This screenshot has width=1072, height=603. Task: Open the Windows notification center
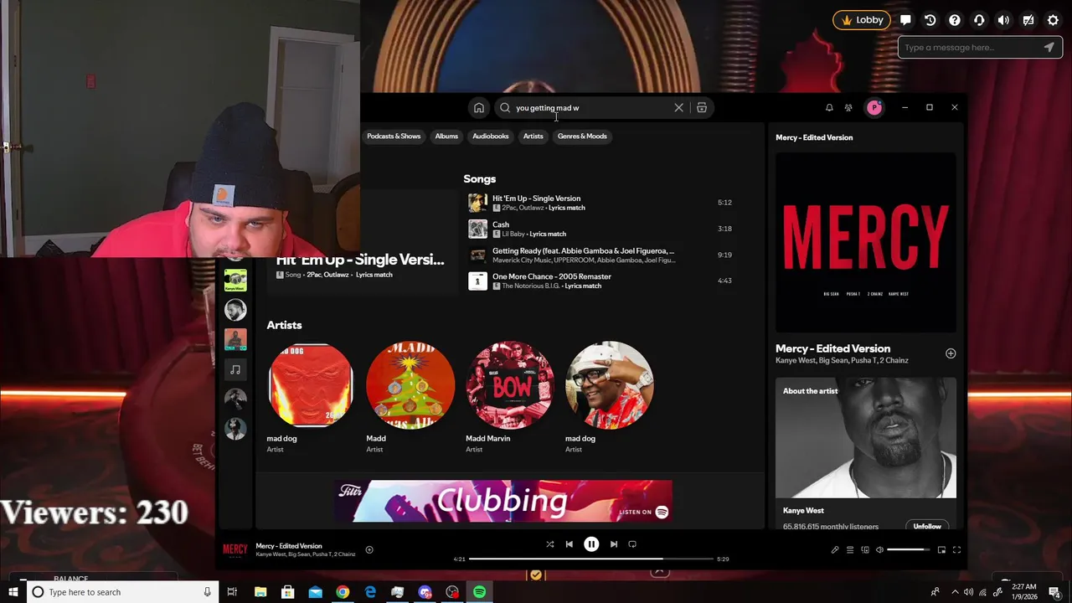tap(1054, 592)
